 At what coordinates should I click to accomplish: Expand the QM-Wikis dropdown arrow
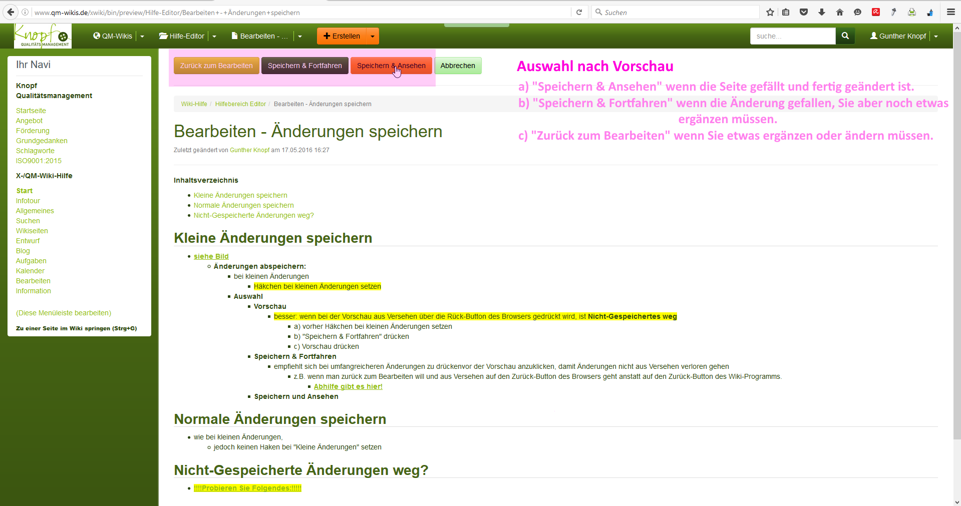142,36
